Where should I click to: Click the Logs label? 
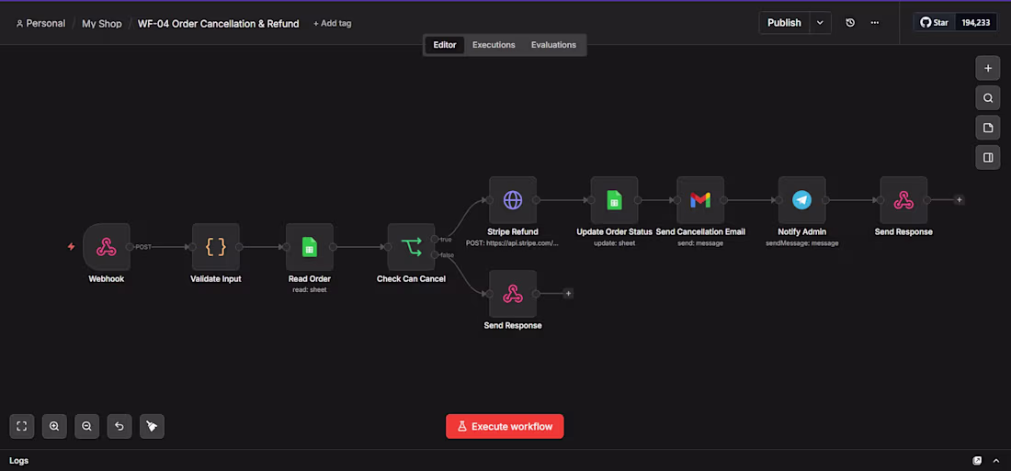tap(18, 461)
